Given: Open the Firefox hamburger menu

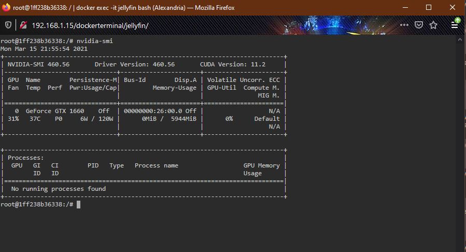Looking at the screenshot, I should [455, 25].
